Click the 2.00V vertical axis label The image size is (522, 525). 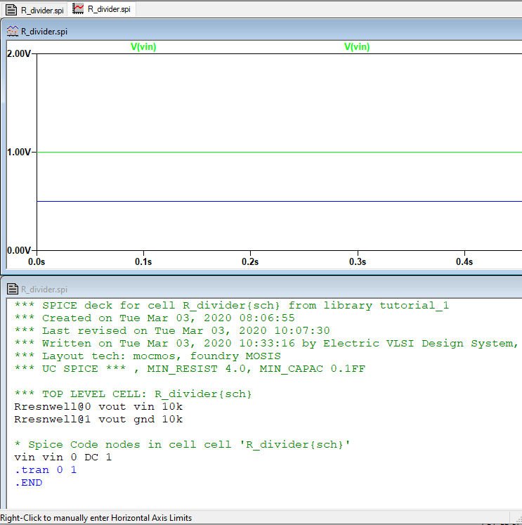[19, 54]
